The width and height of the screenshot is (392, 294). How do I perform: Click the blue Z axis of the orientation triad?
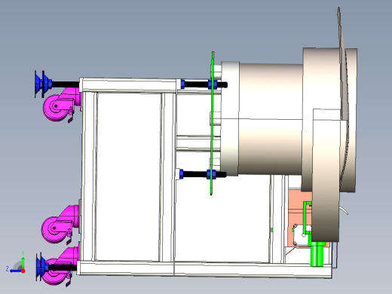16,271
